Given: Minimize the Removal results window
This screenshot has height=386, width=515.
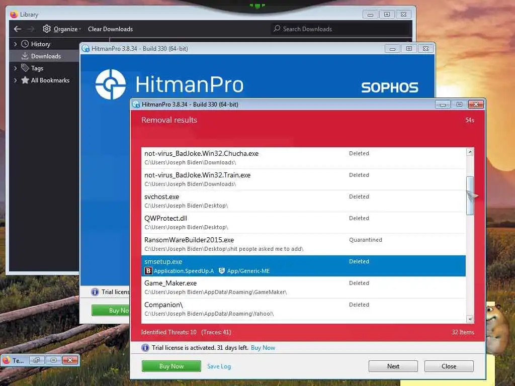Looking at the screenshot, I should (443, 105).
